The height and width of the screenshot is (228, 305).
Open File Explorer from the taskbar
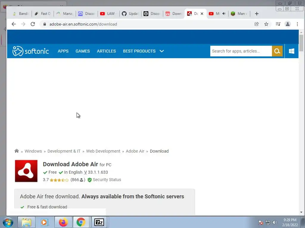pos(27,222)
